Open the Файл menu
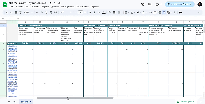This screenshot has width=205, height=104. 11,6
